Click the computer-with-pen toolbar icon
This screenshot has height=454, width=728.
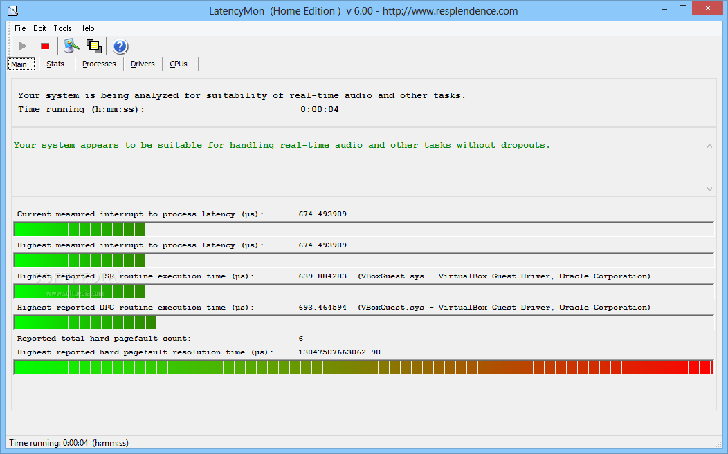[71, 46]
